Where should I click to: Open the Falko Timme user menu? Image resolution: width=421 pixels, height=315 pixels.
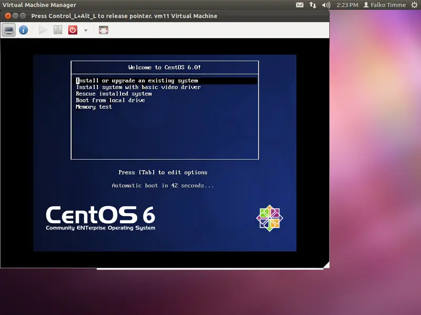385,5
